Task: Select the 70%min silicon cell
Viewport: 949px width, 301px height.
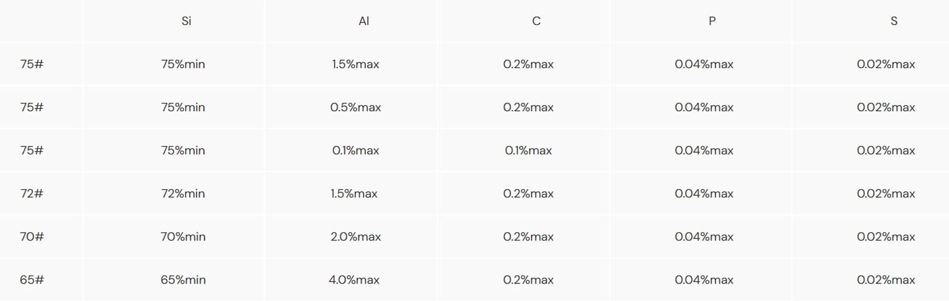Action: pos(183,236)
